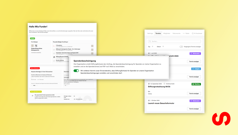
Task: Switch to the Beiträge tab
Action: point(150,33)
